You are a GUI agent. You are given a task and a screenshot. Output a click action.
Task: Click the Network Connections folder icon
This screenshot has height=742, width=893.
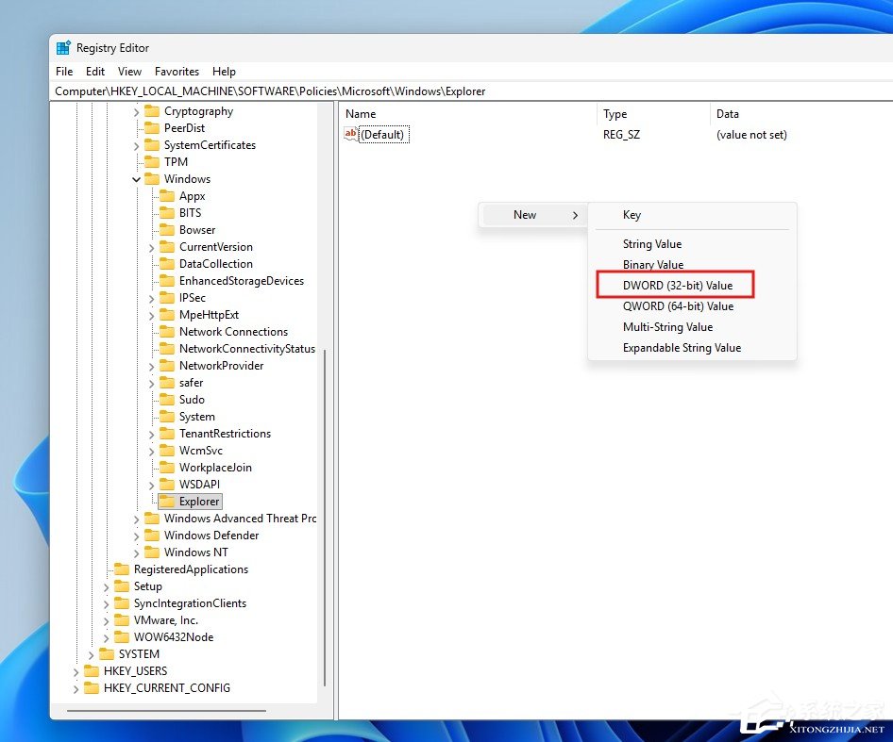(x=167, y=332)
